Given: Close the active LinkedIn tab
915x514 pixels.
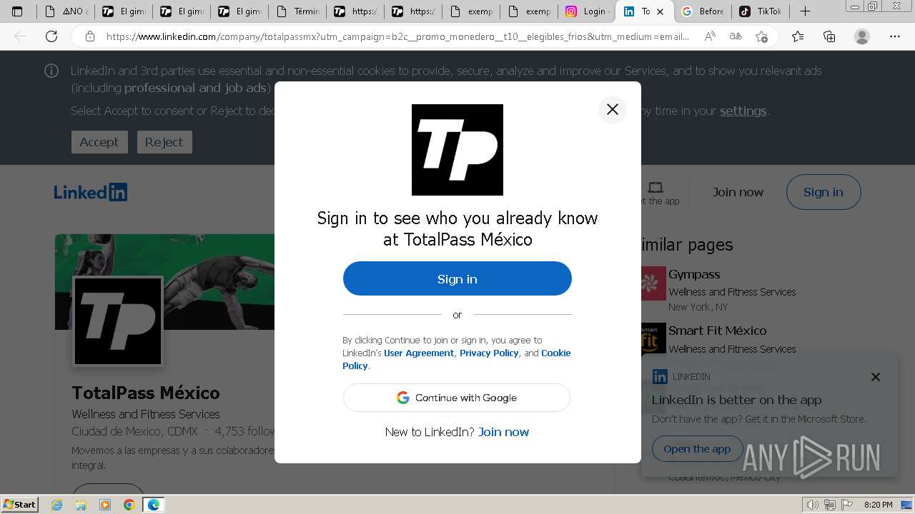Looking at the screenshot, I should pyautogui.click(x=660, y=11).
